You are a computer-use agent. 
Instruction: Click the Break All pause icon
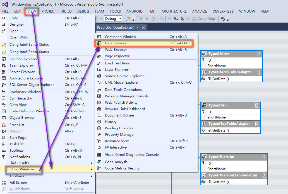pos(141,19)
